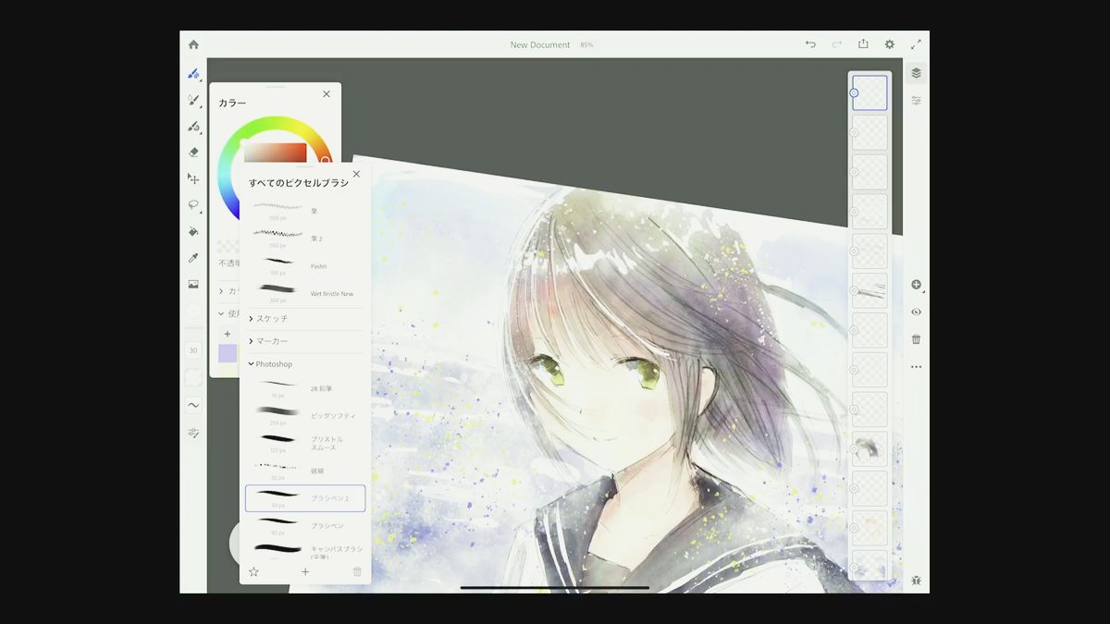Select the Pastel brush
This screenshot has width=1110, height=624.
pos(305,265)
